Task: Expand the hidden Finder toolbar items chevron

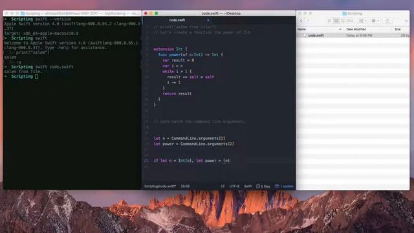Action: click(406, 21)
